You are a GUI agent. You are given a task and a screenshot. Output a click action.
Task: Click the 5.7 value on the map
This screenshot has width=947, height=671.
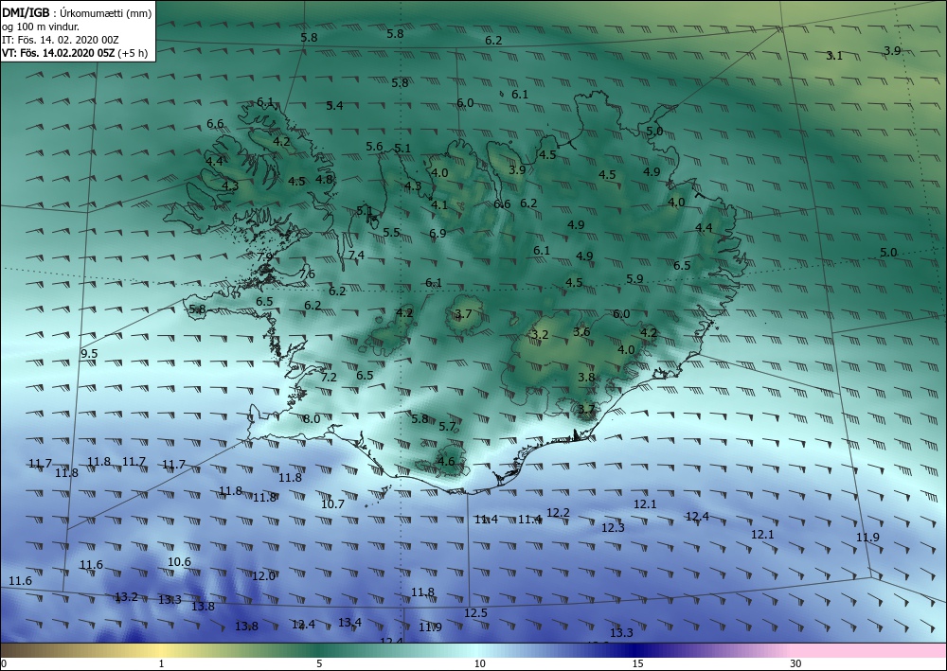(447, 427)
